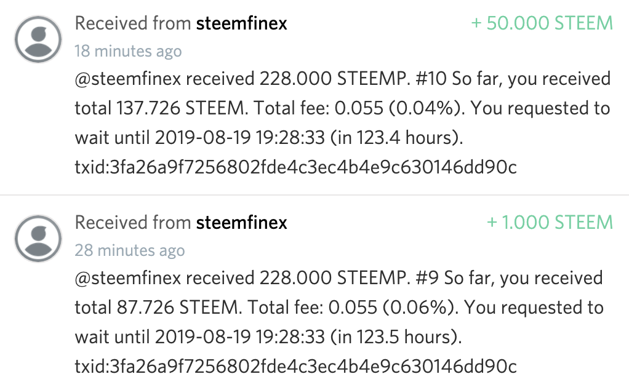Image resolution: width=629 pixels, height=390 pixels.
Task: Open steemfinex sender link from 18 minutes ago
Action: 241,23
